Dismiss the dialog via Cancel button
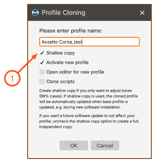The image size is (156, 163). (x=105, y=145)
